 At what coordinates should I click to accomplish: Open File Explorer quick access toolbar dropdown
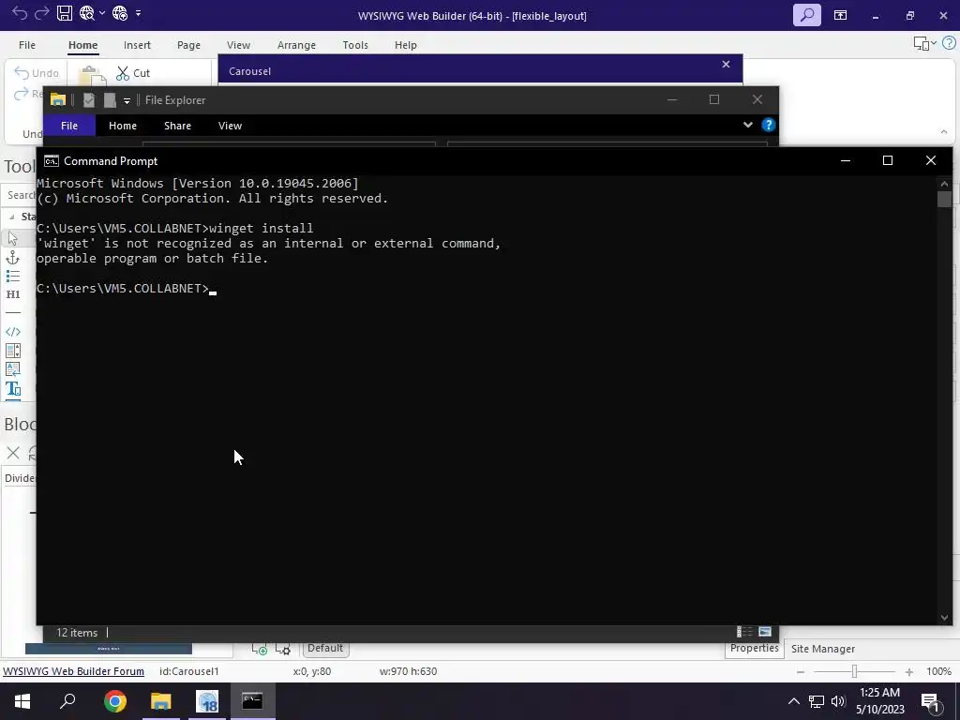click(127, 100)
